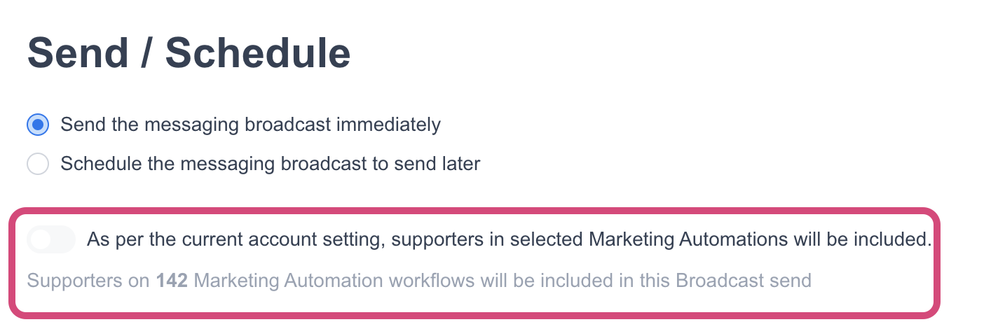Image resolution: width=991 pixels, height=322 pixels.
Task: Select the send immediately radio button
Action: point(38,125)
